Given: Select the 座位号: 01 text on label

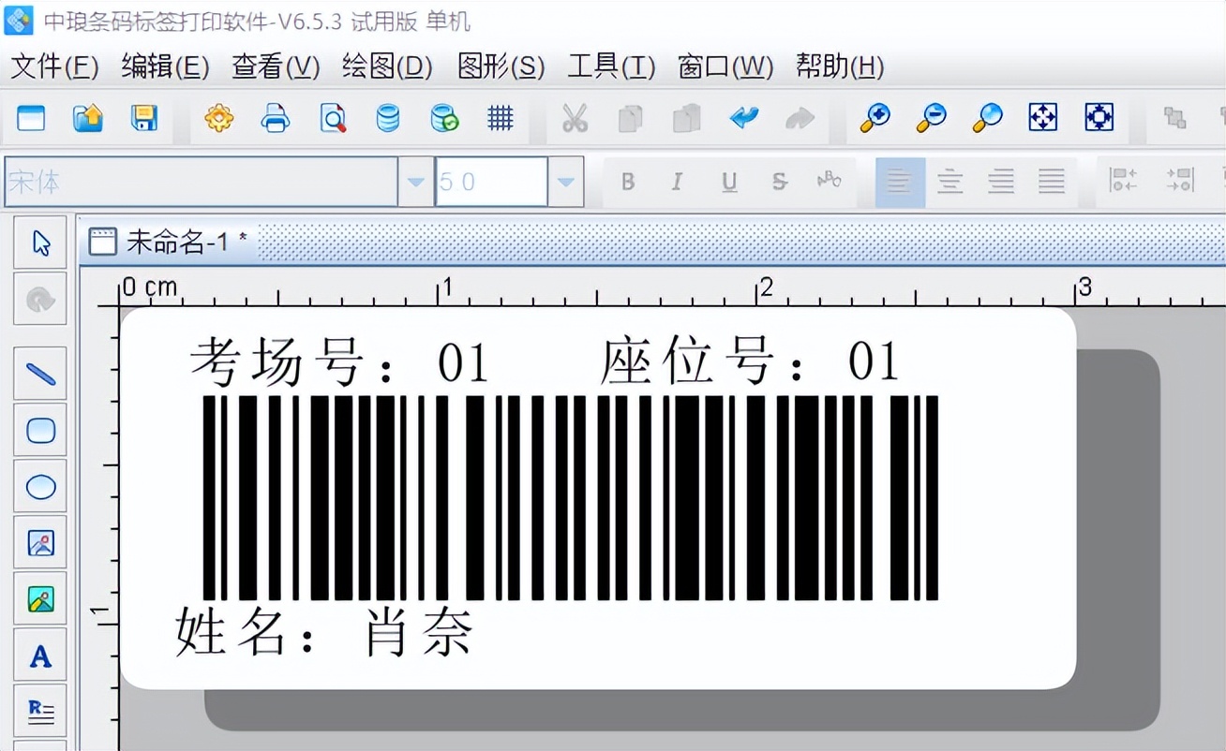Looking at the screenshot, I should (x=750, y=363).
